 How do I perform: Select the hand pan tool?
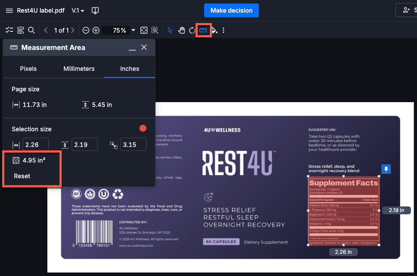pyautogui.click(x=182, y=30)
